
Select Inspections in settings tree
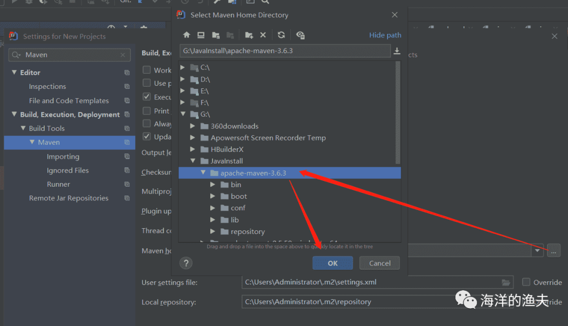(47, 86)
